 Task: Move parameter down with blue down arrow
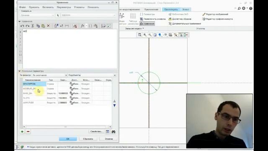[114, 106]
